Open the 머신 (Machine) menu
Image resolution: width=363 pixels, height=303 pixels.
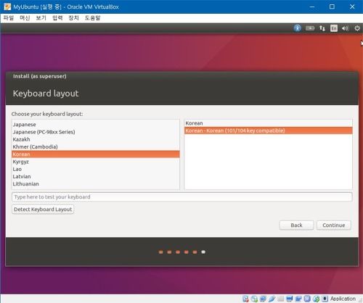[25, 18]
